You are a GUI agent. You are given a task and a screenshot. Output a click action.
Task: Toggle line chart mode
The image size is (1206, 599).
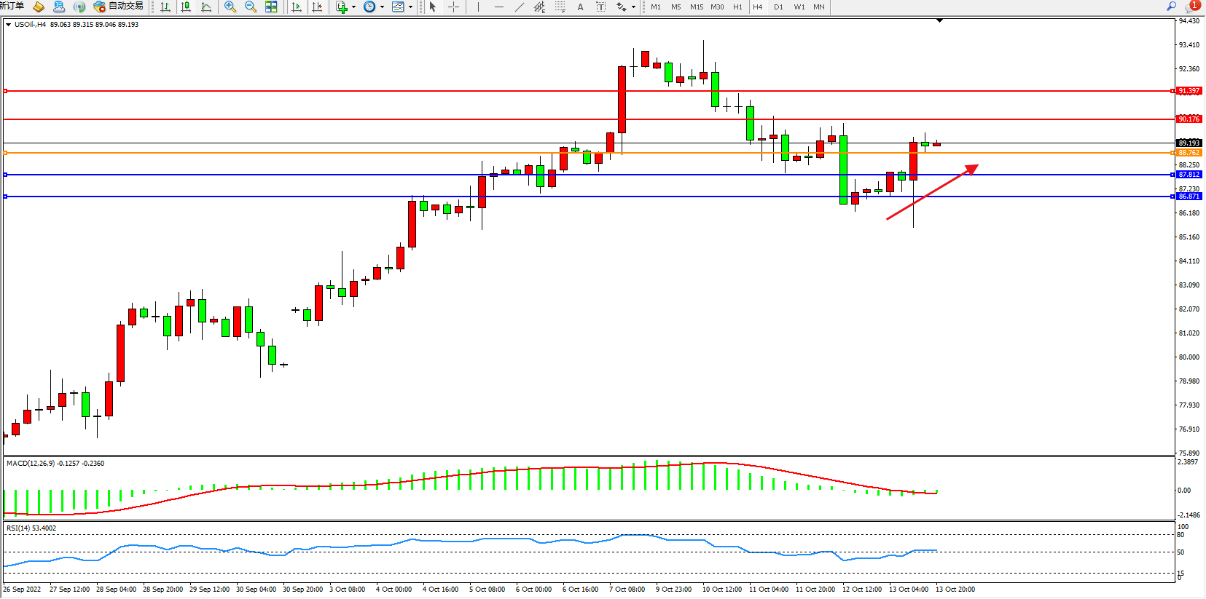tap(206, 7)
